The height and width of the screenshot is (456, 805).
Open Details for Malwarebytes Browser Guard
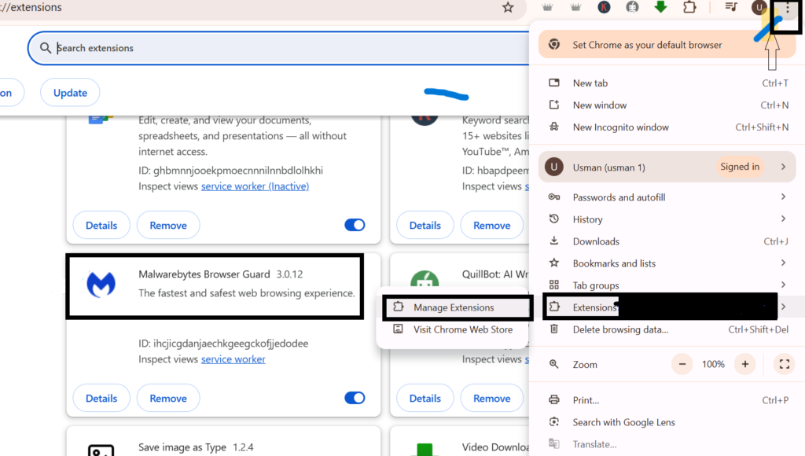pyautogui.click(x=101, y=398)
